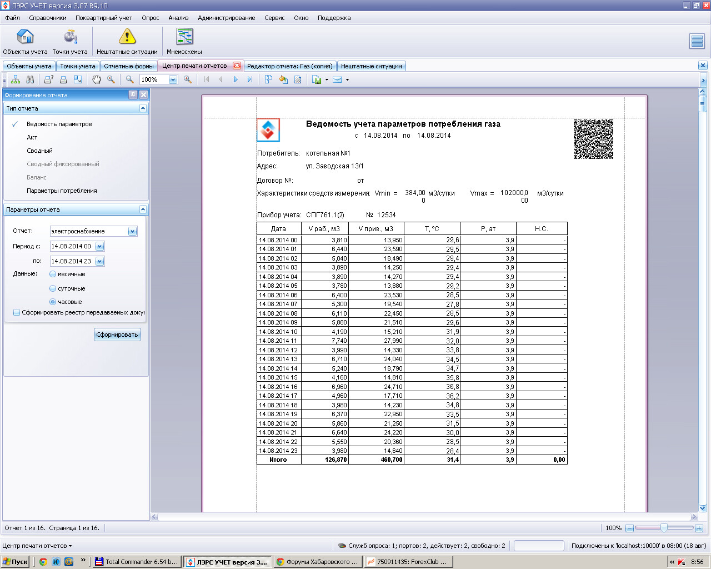711x569 pixels.
Task: Open print dialog with question-mark printer icon
Action: pos(49,79)
